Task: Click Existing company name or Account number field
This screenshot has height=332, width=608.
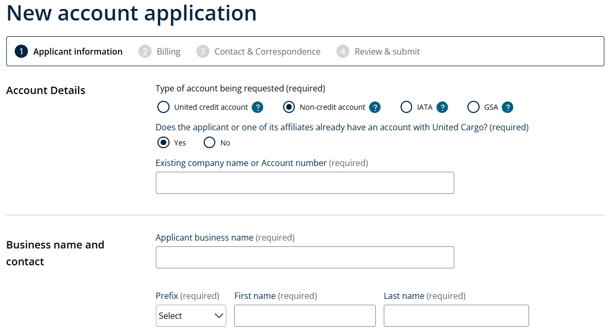Action: pyautogui.click(x=305, y=183)
